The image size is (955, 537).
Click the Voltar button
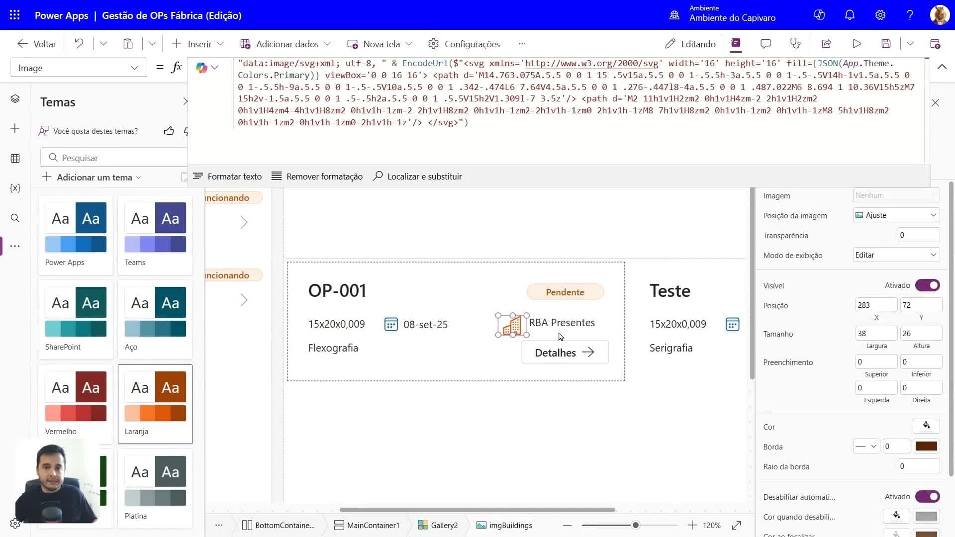pos(36,44)
